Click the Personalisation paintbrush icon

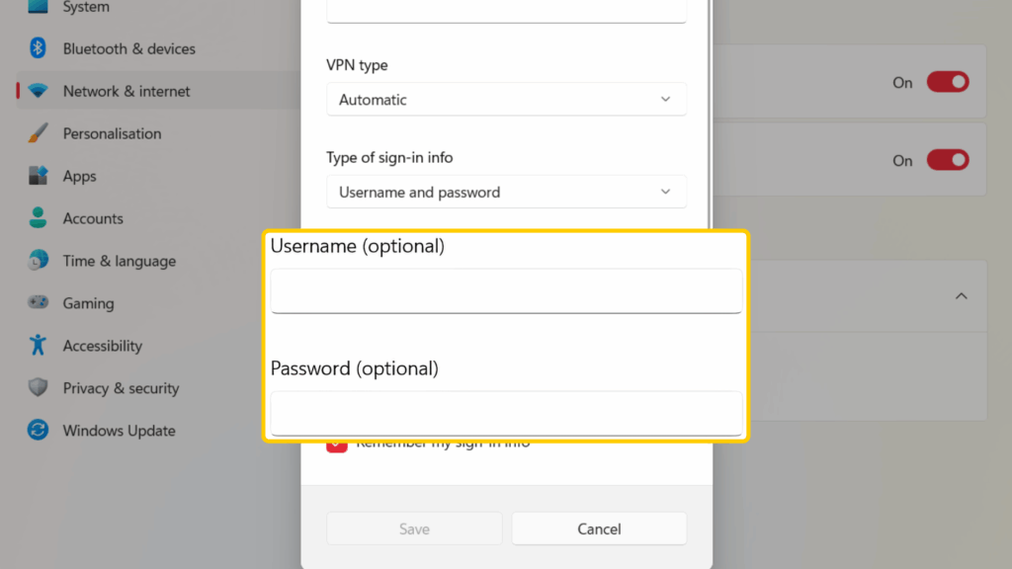click(39, 133)
